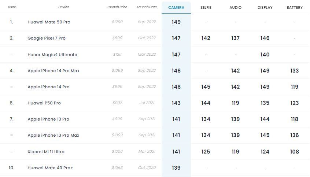This screenshot has width=310, height=177.
Task: Open Xiaomi Mi 11 Ultra device link
Action: click(46, 152)
